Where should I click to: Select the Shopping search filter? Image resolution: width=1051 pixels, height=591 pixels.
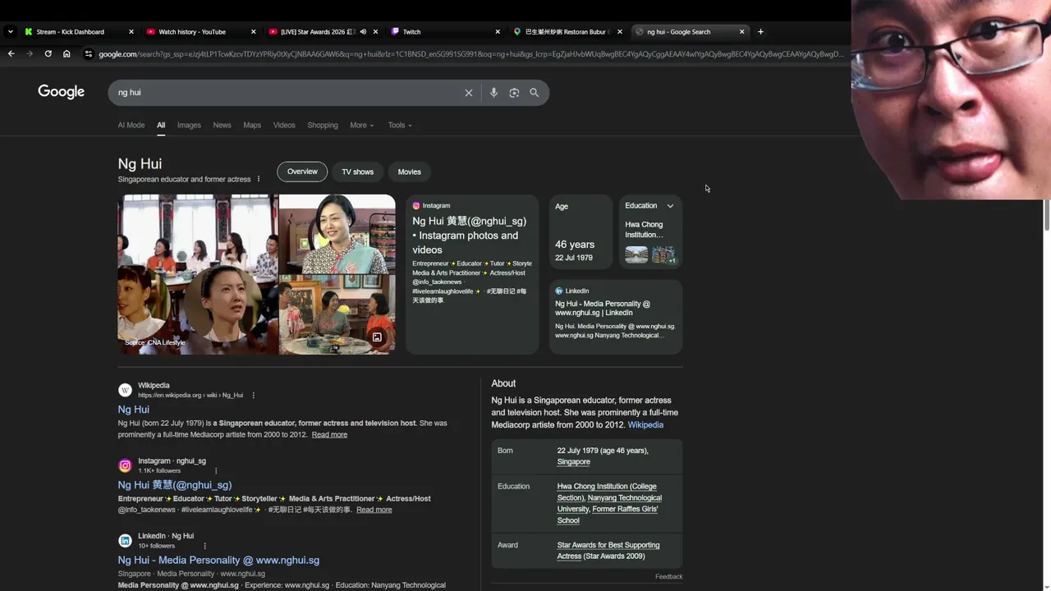click(x=323, y=126)
